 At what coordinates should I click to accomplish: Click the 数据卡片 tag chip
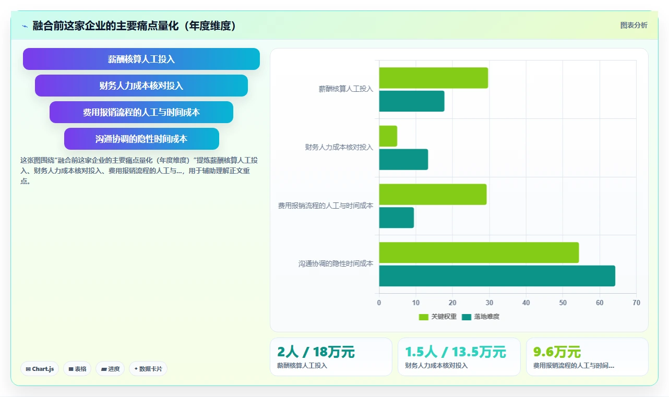148,369
